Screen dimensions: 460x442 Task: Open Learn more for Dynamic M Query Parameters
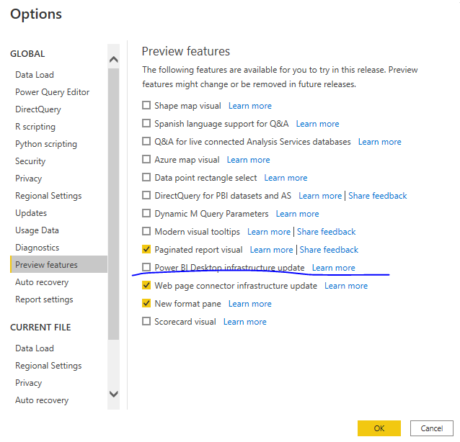pos(297,214)
